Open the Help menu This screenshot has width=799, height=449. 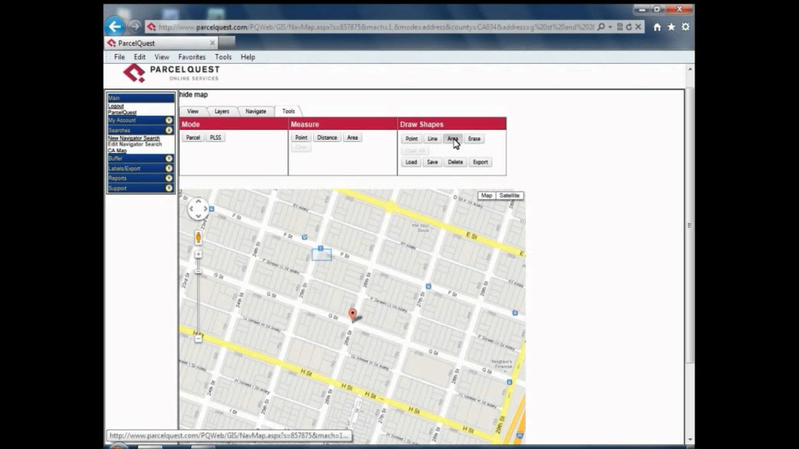point(248,57)
